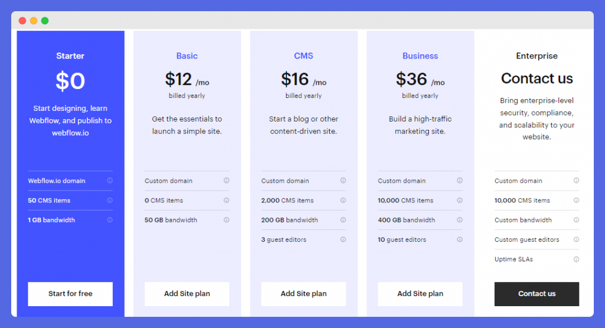Click the dark Contact us button
Screen dimensions: 605x328
click(536, 294)
